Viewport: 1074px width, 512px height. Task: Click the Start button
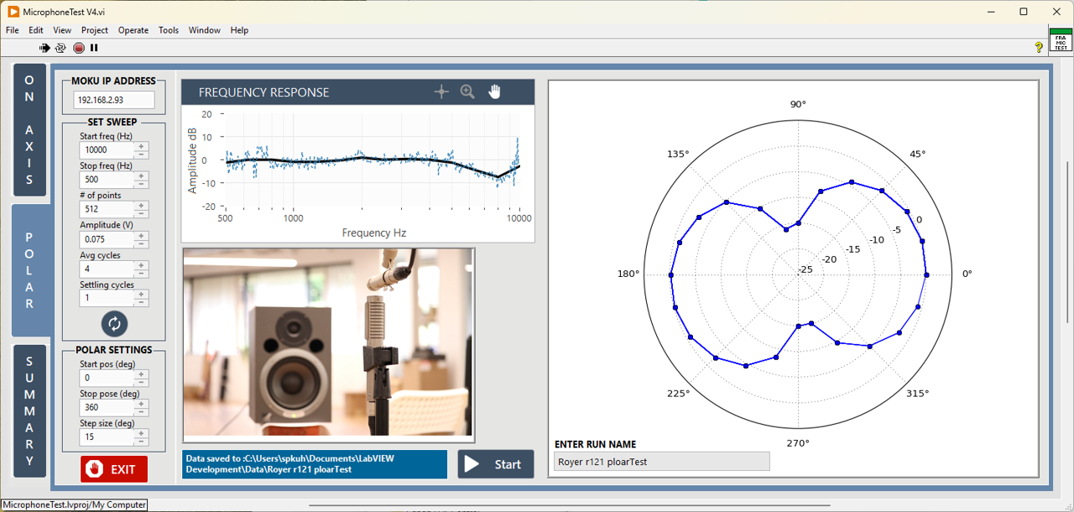[x=495, y=464]
